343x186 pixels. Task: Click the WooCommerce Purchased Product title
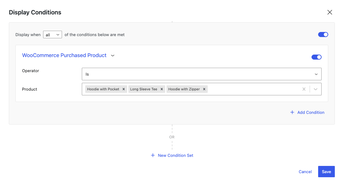64,56
